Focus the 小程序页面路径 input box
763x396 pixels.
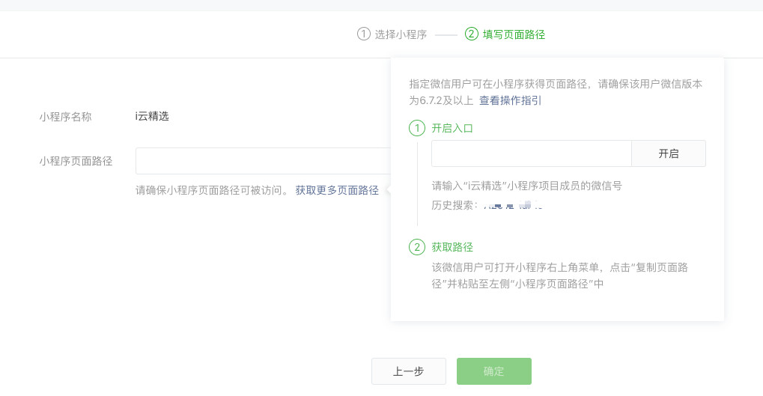pos(264,161)
